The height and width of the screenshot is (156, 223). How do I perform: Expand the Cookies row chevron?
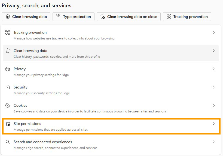pyautogui.click(x=214, y=106)
